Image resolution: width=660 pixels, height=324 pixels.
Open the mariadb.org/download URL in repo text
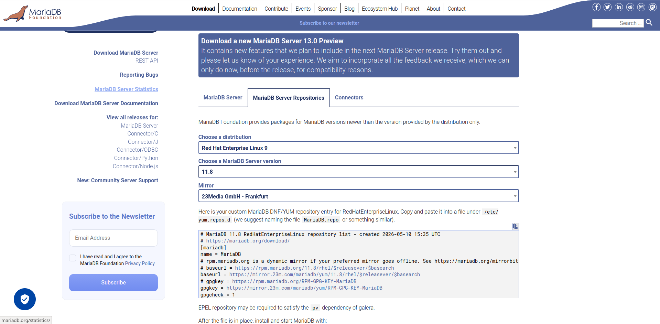coord(248,241)
